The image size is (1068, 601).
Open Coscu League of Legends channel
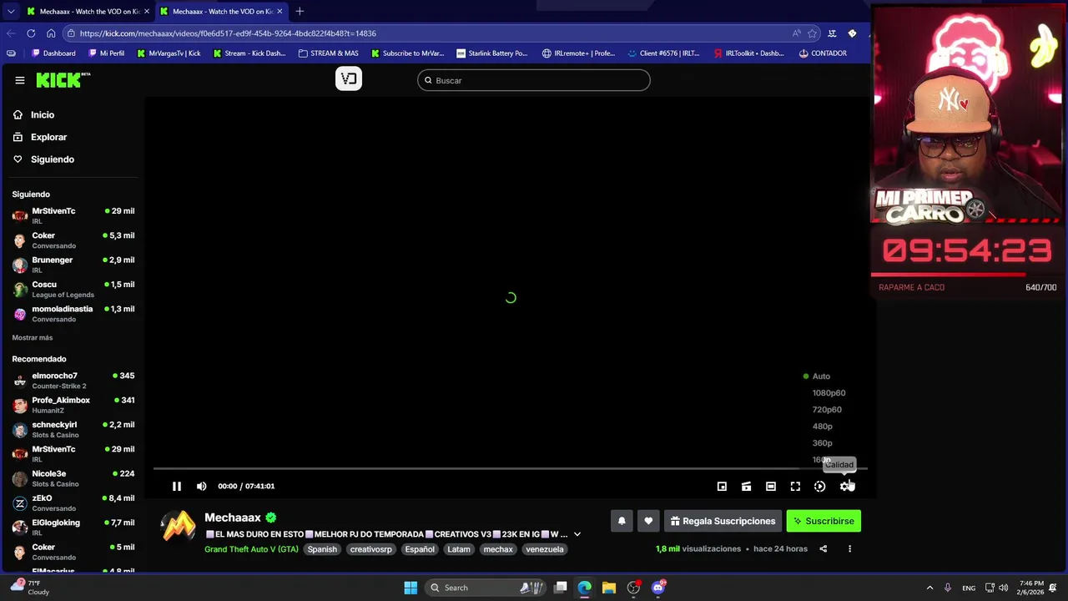point(73,289)
